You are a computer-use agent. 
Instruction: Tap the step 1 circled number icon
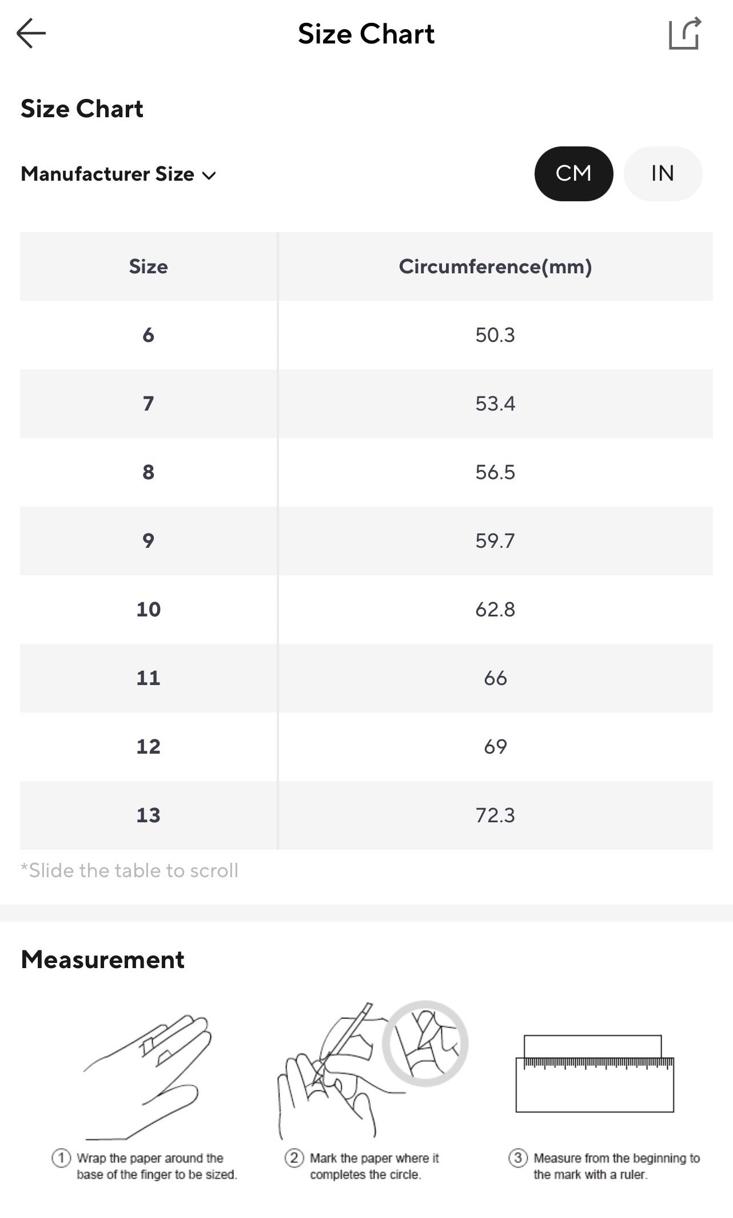[61, 1158]
